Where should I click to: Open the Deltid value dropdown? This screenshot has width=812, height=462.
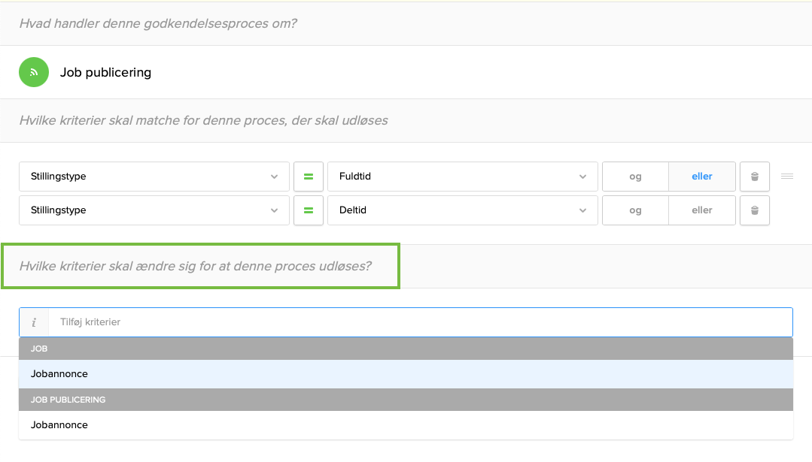coord(462,210)
